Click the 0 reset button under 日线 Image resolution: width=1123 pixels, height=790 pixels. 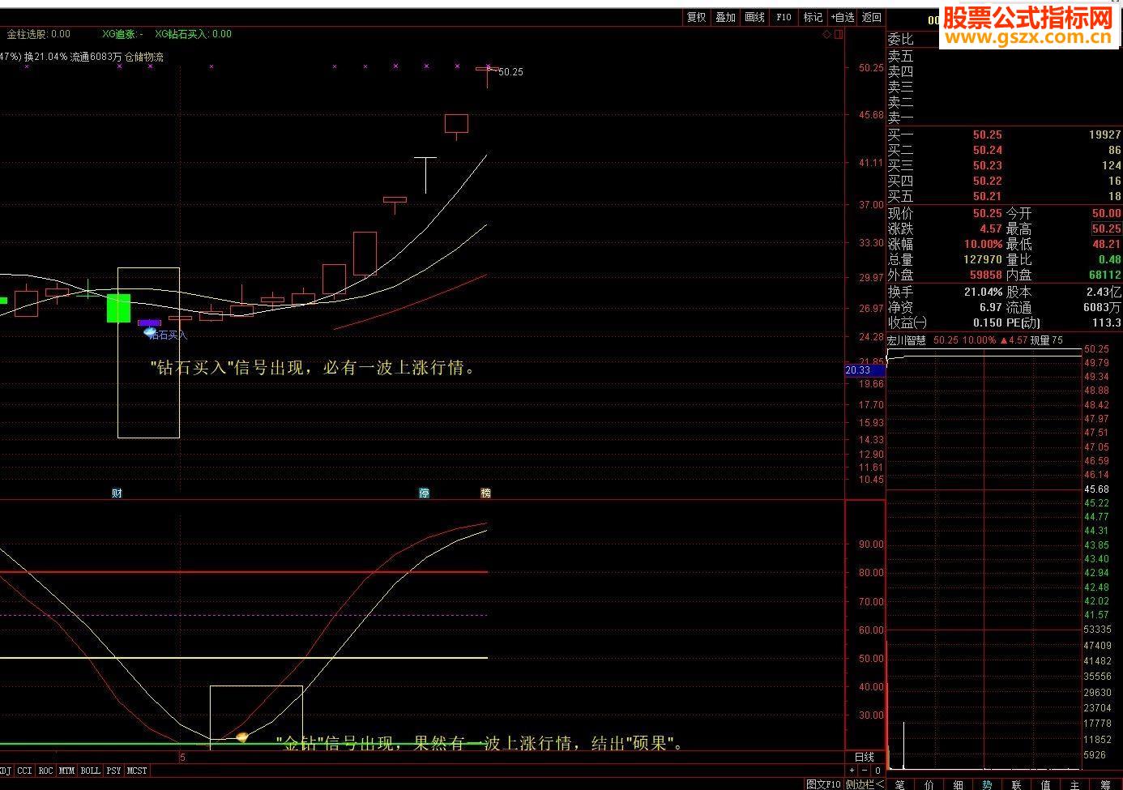coord(877,771)
